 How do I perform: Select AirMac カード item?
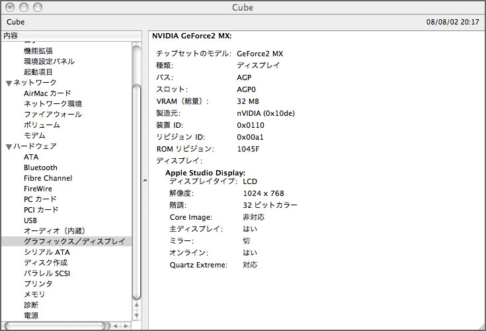point(47,93)
